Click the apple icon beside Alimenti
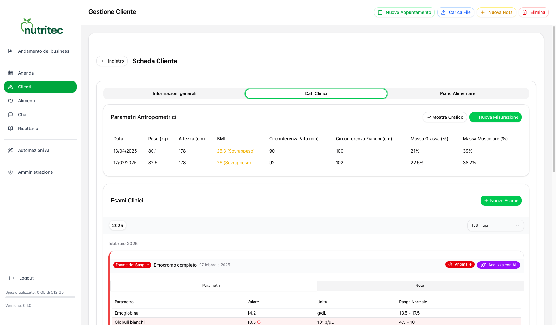The height and width of the screenshot is (325, 556). [10, 101]
